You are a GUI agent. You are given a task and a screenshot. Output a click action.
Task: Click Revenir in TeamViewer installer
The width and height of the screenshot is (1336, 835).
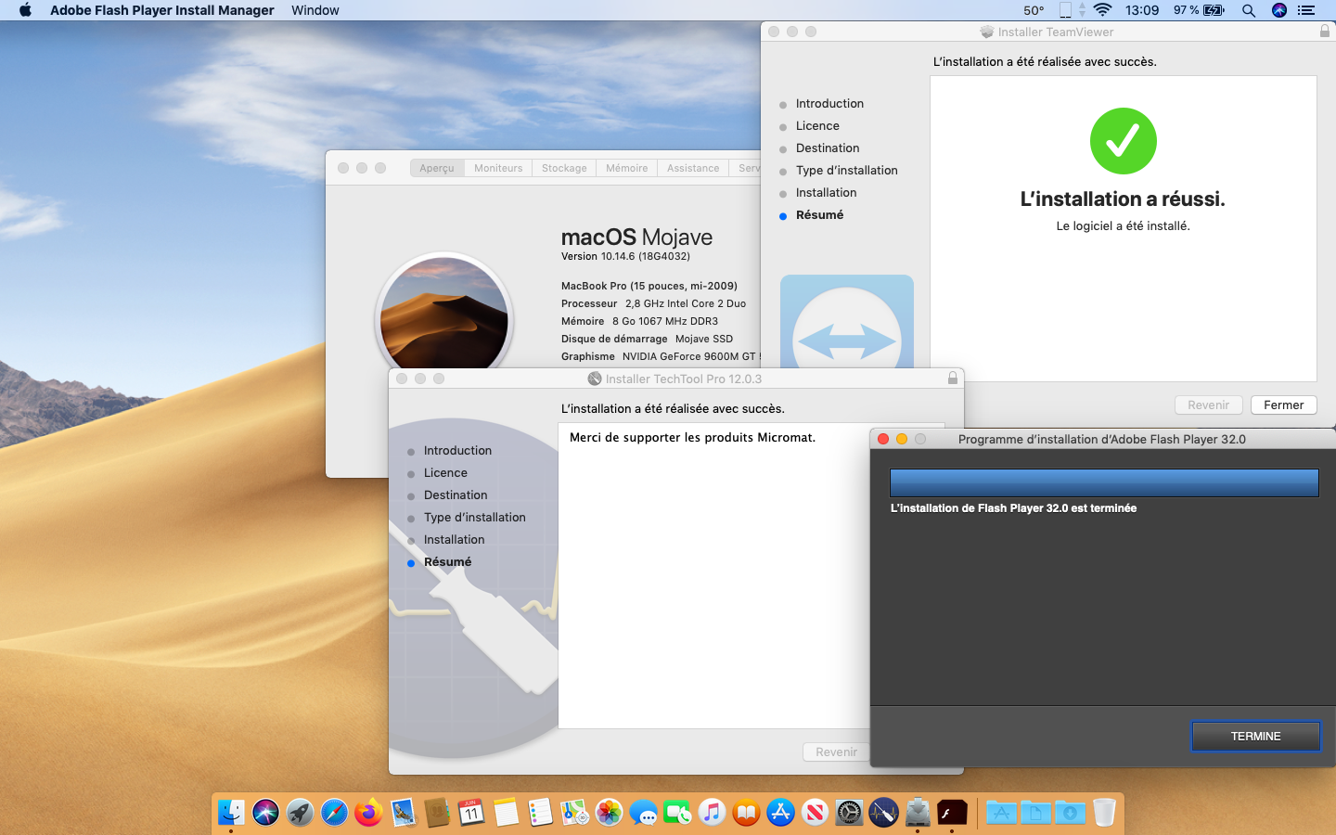point(1209,405)
